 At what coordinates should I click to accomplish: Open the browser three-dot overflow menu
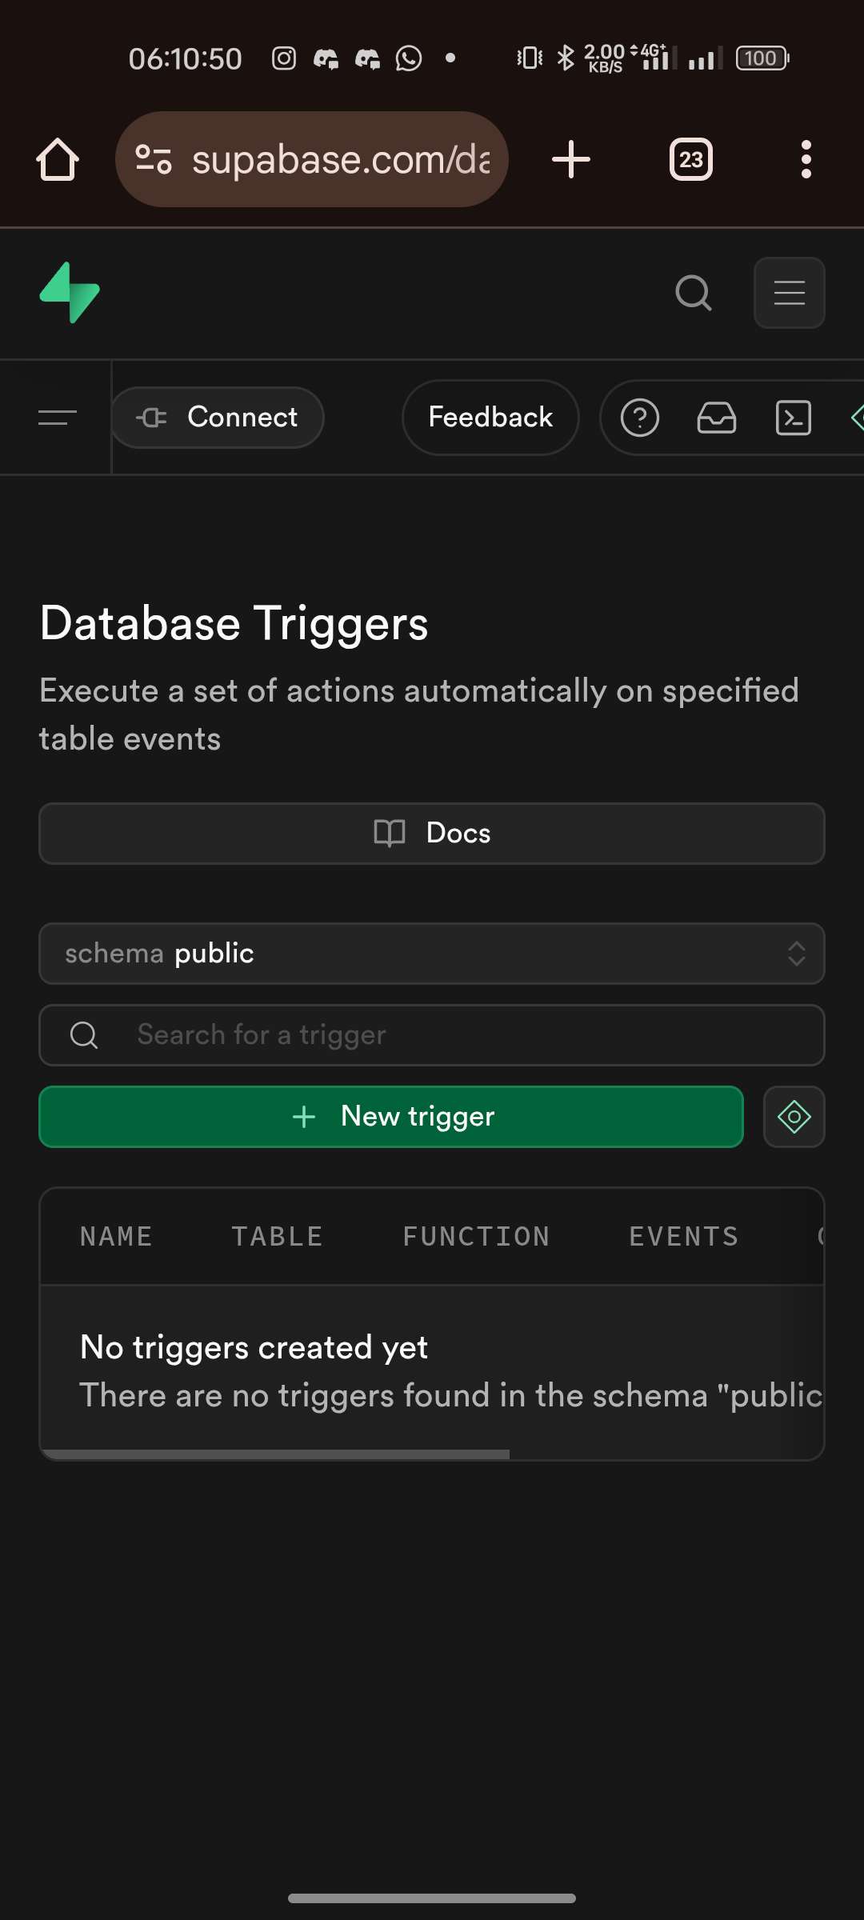click(x=806, y=159)
